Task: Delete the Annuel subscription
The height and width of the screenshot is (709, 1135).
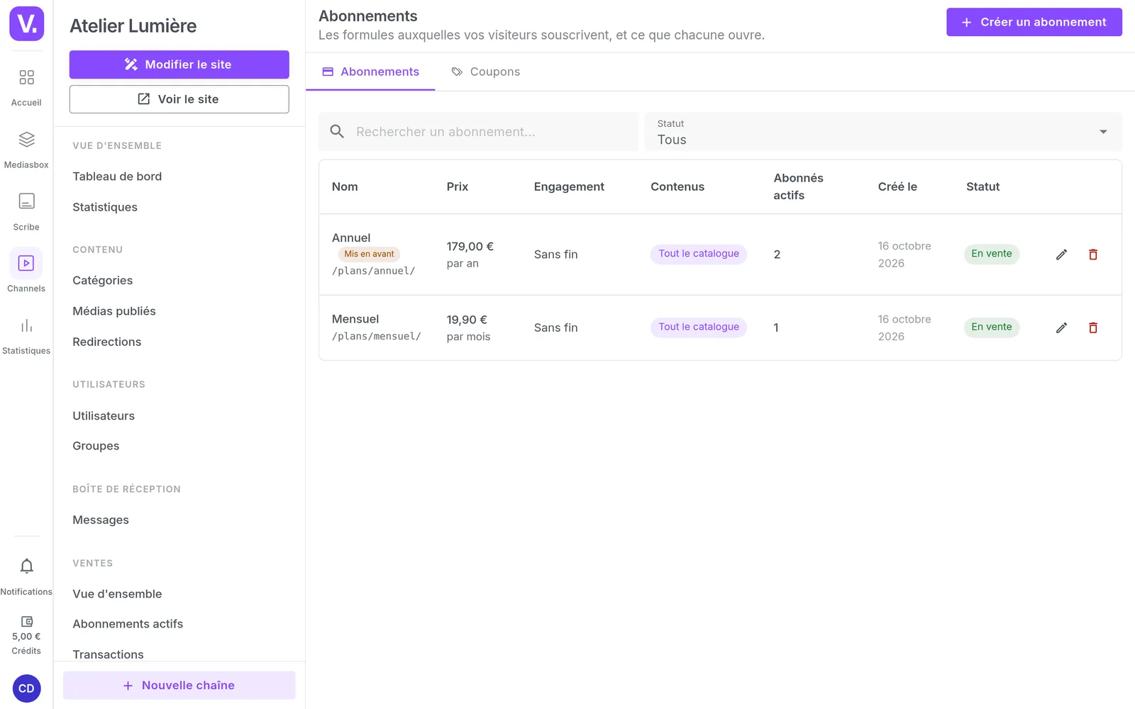Action: (1093, 255)
